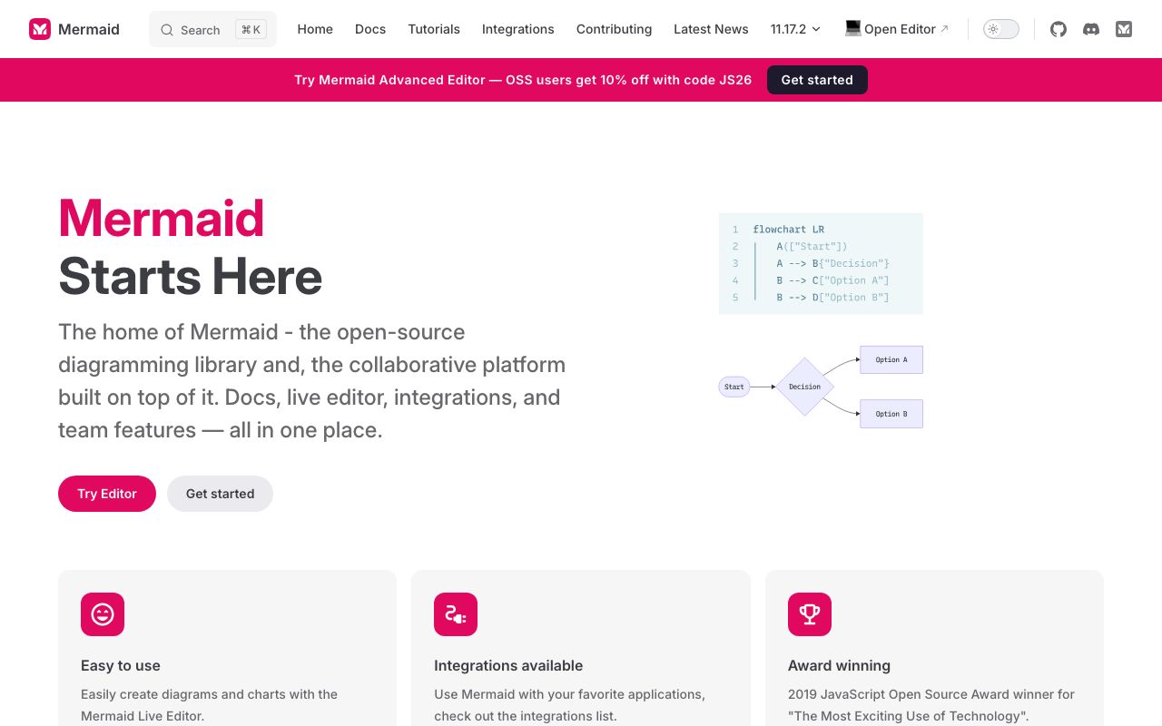Click Get started in the promo banner
Viewport: 1162px width, 726px height.
817,80
